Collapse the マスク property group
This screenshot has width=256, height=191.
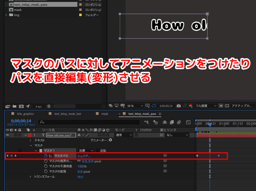[x=30, y=145]
